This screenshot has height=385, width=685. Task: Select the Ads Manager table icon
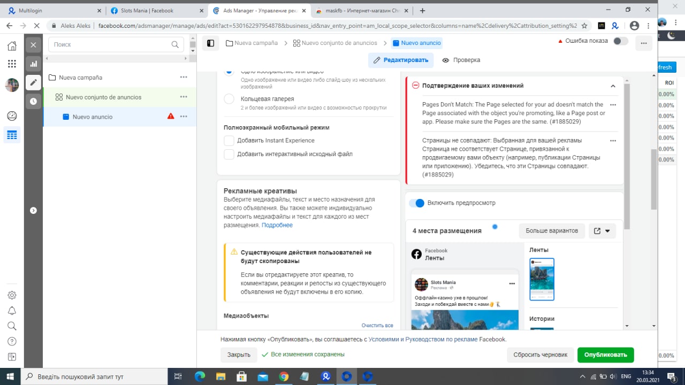pyautogui.click(x=12, y=135)
